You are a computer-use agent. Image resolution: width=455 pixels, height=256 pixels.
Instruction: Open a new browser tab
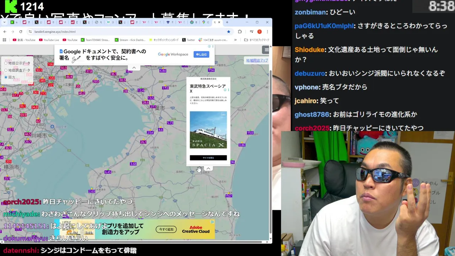pos(227,22)
